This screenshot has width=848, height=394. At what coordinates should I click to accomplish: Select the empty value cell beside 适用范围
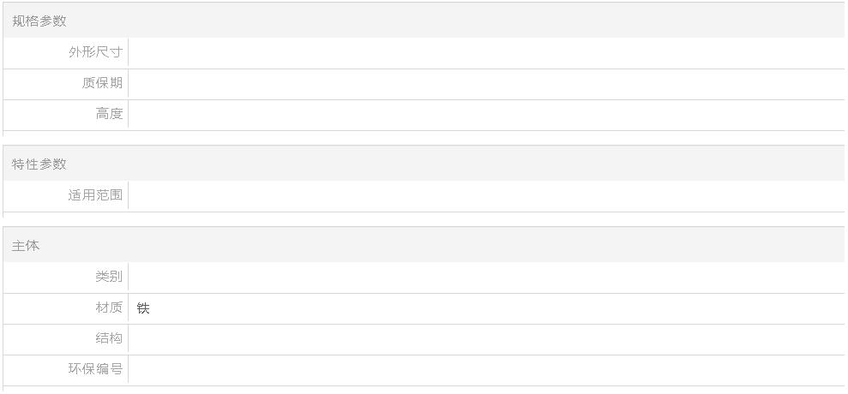pyautogui.click(x=486, y=195)
